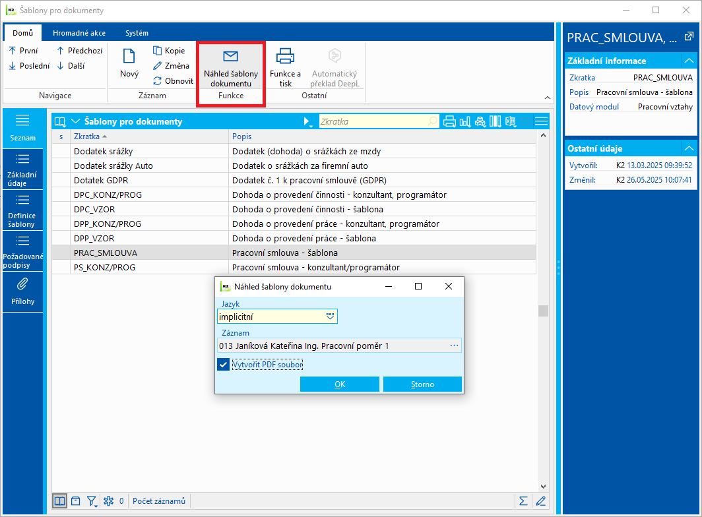
Task: Click the book icon in list header
Action: coord(60,122)
